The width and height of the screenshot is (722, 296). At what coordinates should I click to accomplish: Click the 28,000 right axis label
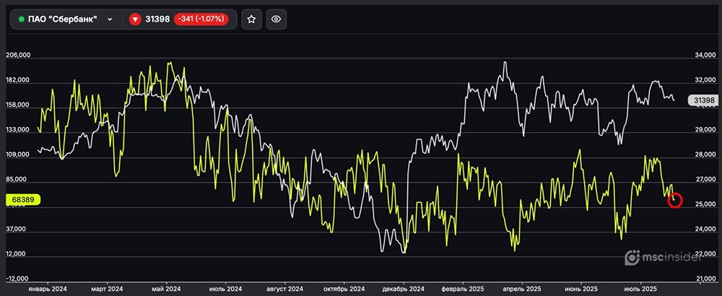(705, 154)
